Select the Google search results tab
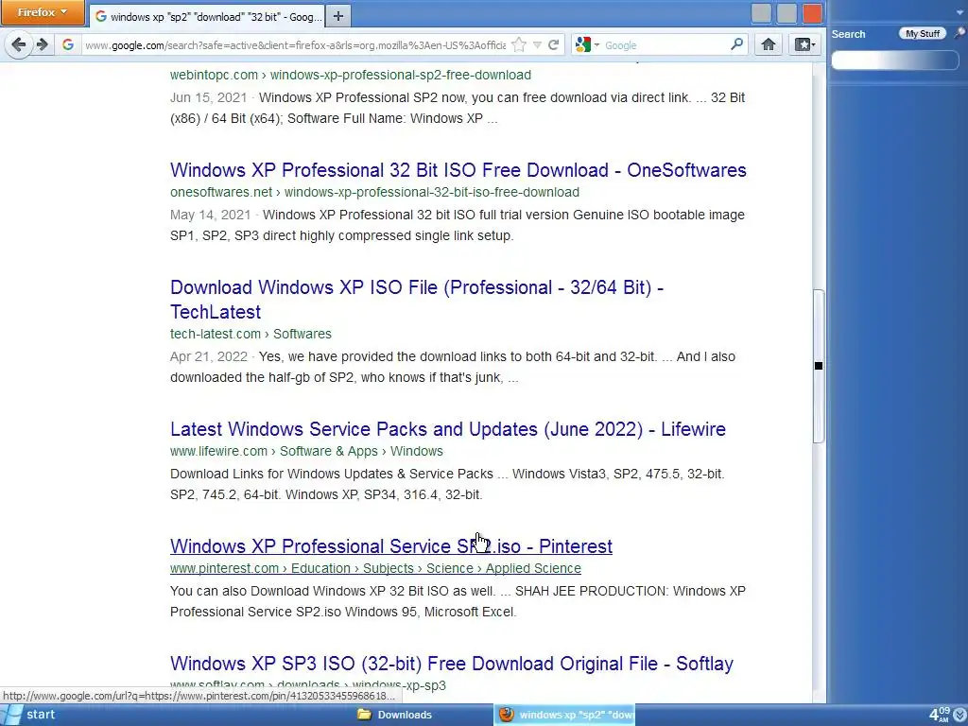This screenshot has height=726, width=968. click(x=207, y=17)
